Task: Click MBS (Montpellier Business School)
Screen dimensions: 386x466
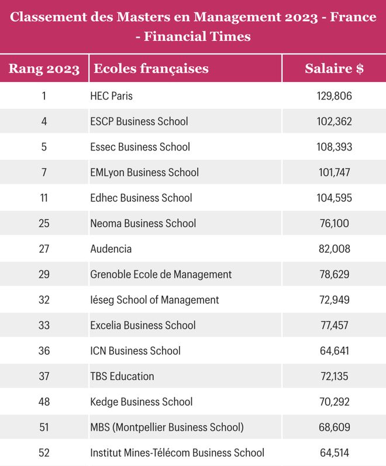Action: pyautogui.click(x=167, y=427)
